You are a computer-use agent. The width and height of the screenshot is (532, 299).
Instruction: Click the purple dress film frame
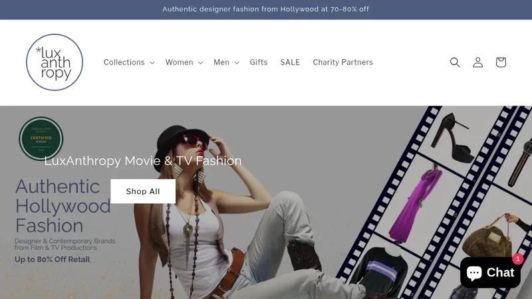(x=416, y=205)
